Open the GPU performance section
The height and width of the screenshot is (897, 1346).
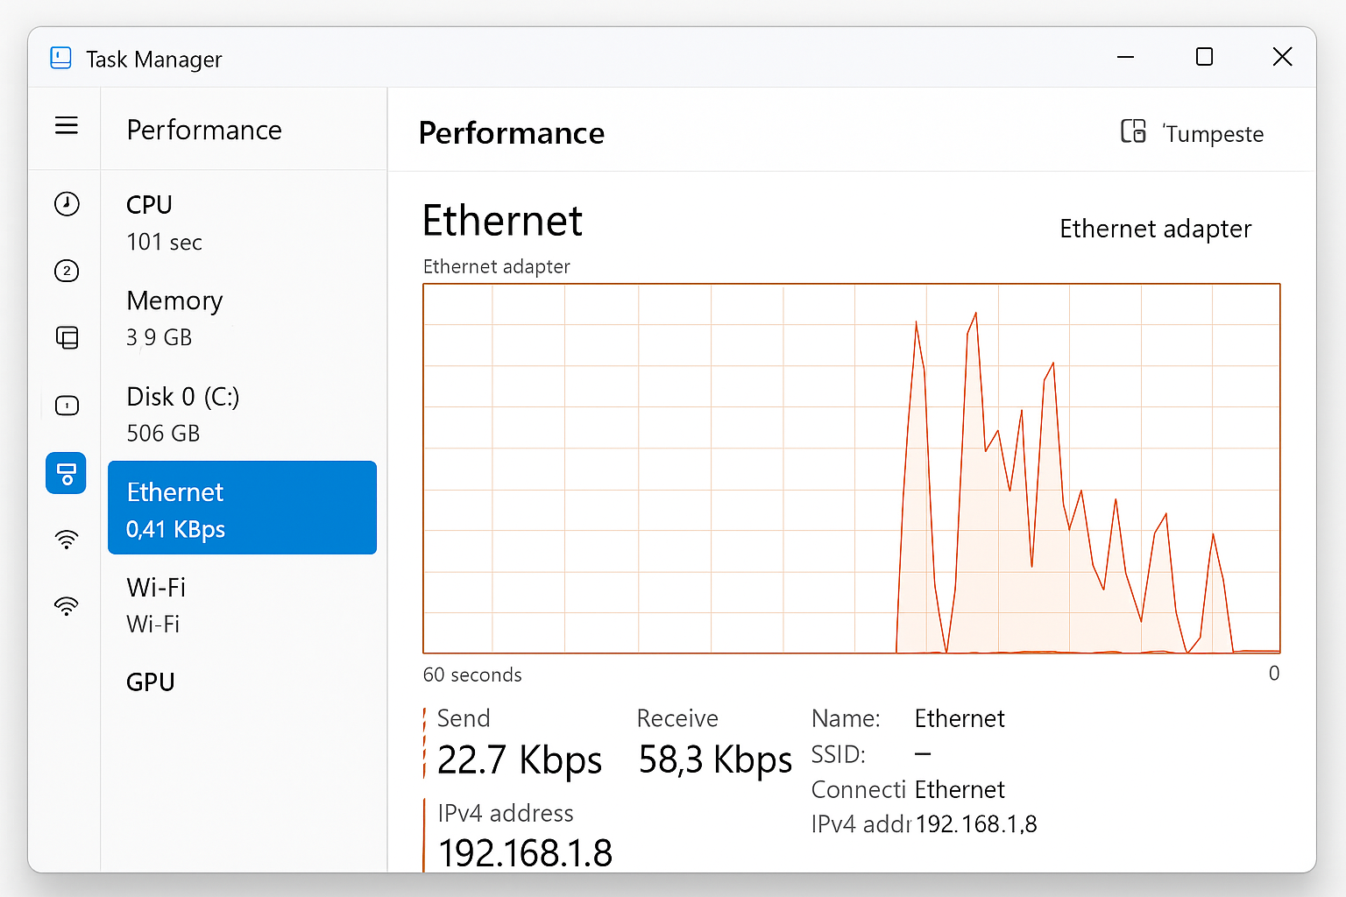(x=150, y=682)
